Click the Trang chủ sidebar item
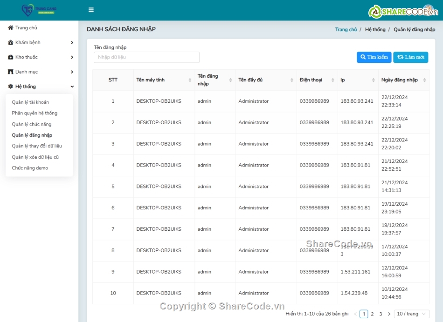Screen dimensions: 443x322 click(x=39, y=27)
